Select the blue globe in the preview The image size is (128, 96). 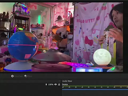tap(23, 45)
